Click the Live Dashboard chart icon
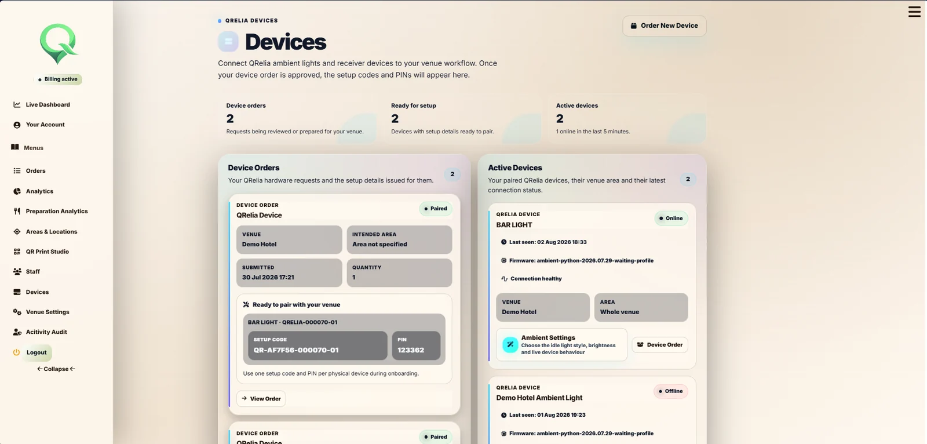The width and height of the screenshot is (927, 444). [x=17, y=105]
